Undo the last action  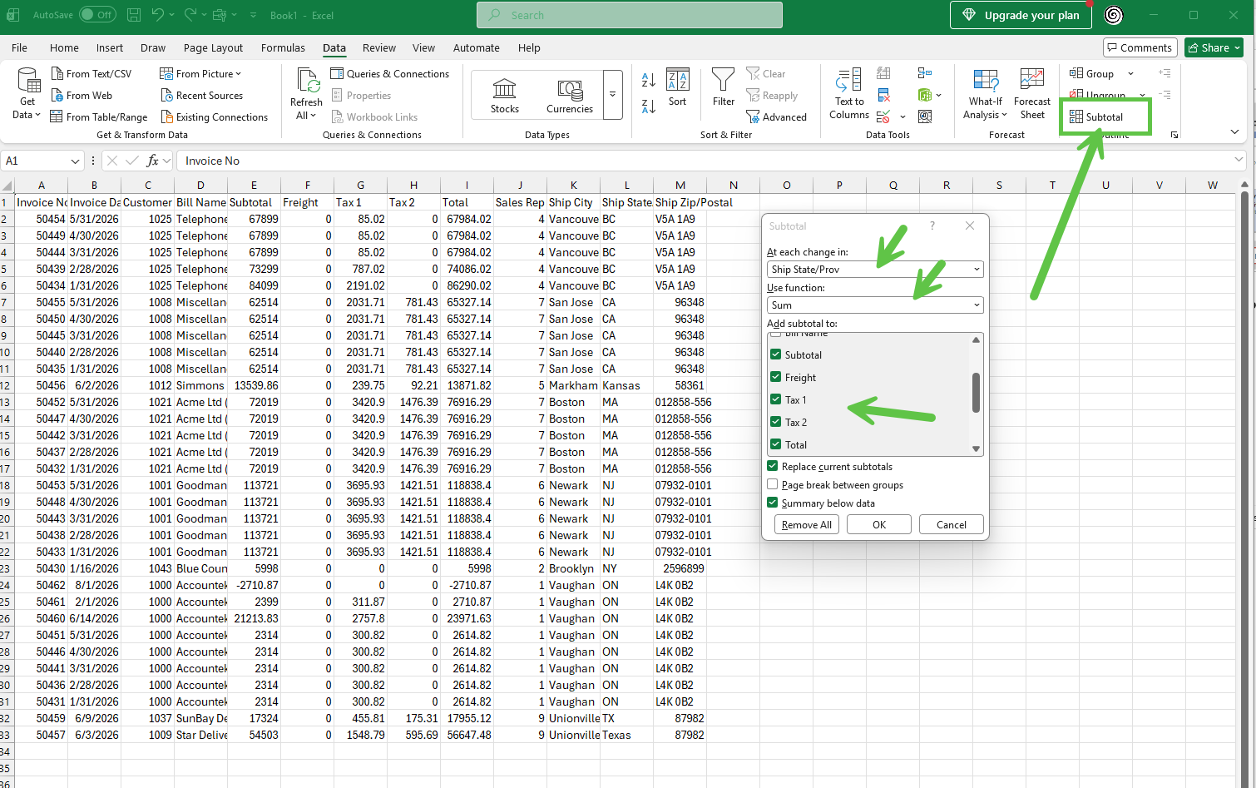tap(158, 15)
